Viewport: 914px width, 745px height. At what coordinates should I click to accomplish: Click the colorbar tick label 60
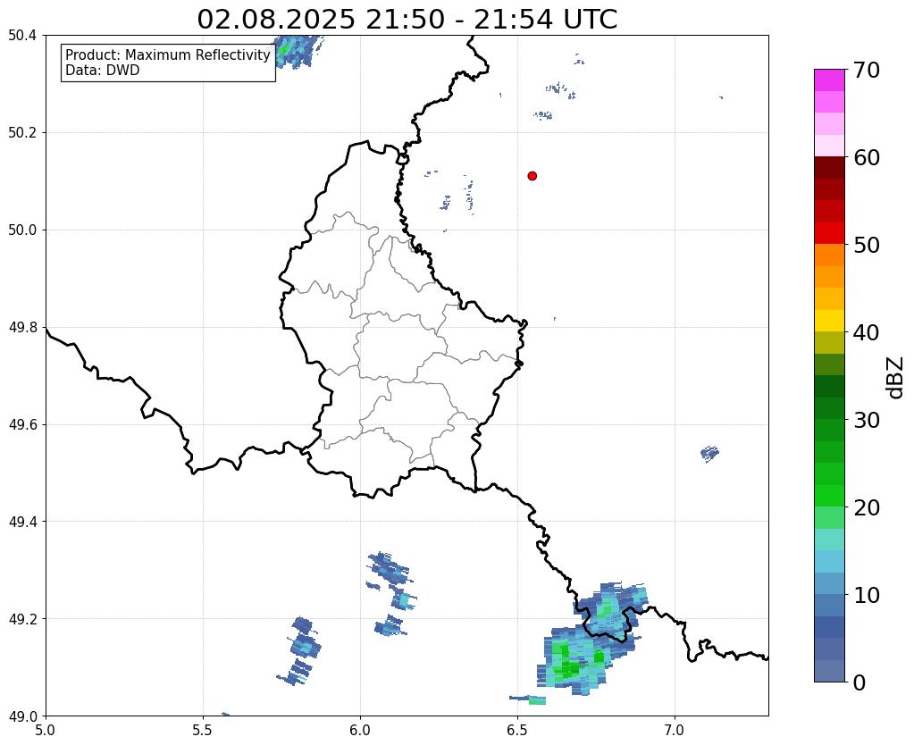coord(867,157)
